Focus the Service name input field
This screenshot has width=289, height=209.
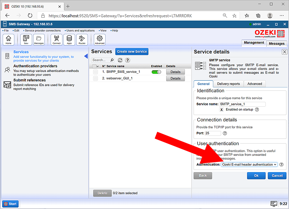[242, 104]
